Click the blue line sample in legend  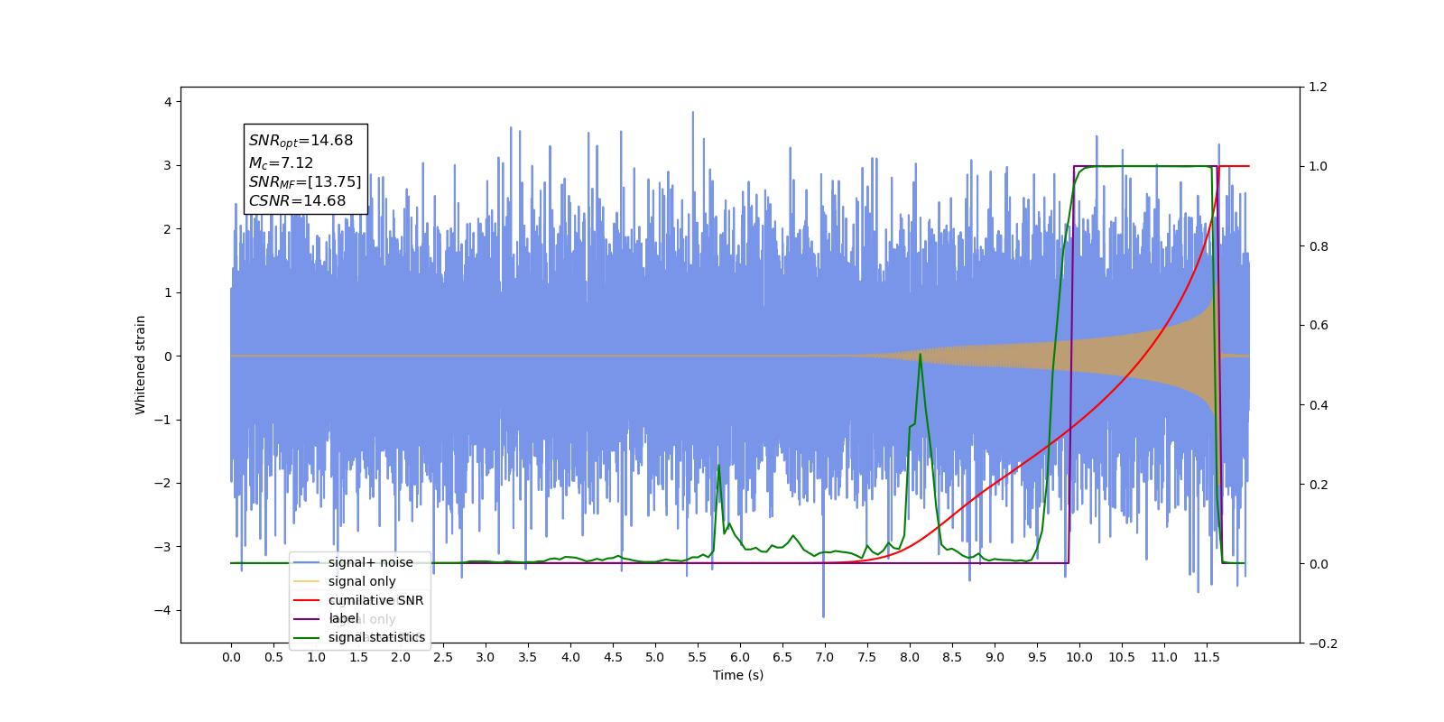[307, 562]
